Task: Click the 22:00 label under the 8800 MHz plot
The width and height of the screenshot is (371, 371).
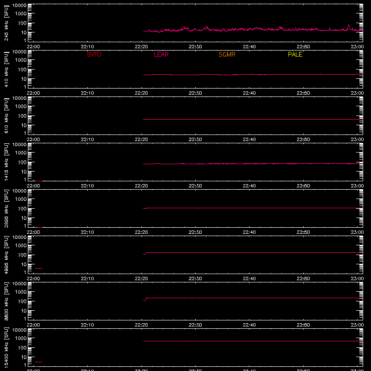Action: [x=33, y=325]
